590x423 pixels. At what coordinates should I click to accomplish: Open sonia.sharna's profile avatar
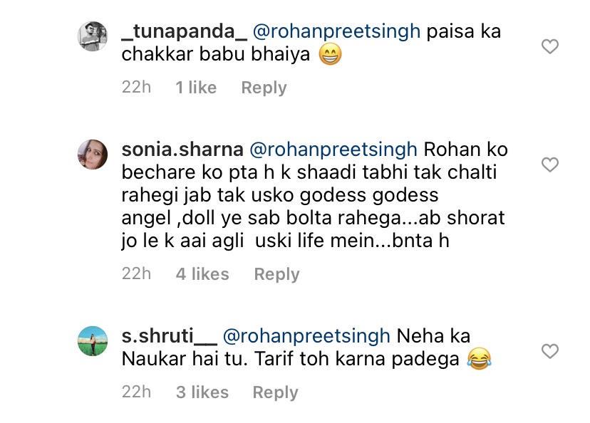point(92,154)
